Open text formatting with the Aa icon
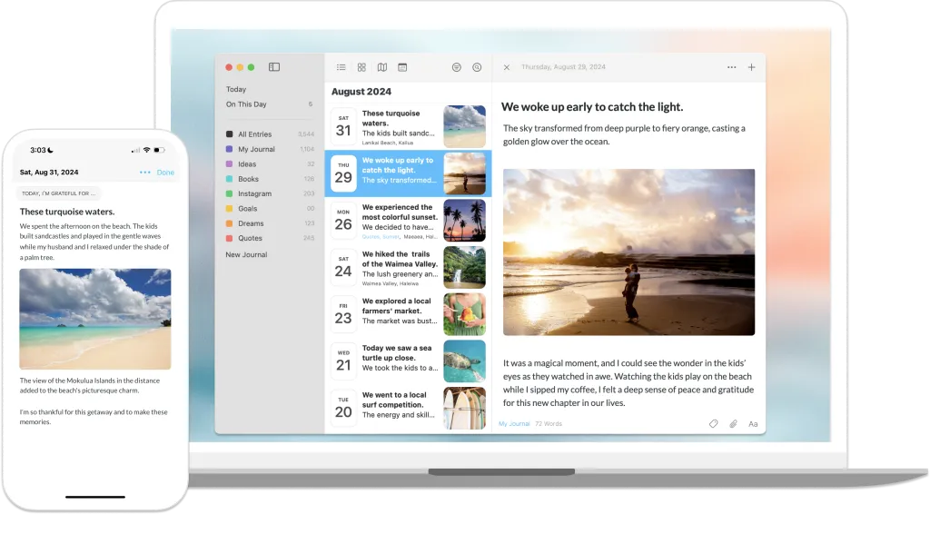 752,422
